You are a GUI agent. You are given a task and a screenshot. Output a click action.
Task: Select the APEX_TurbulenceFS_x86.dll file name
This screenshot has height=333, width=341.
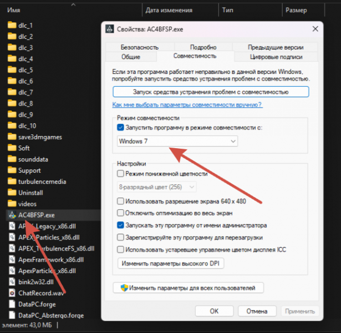[x=57, y=248]
